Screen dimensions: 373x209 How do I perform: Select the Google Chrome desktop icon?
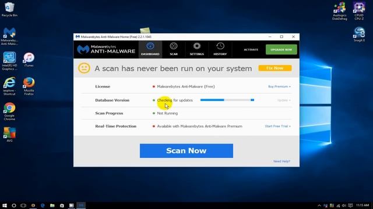[x=9, y=111]
